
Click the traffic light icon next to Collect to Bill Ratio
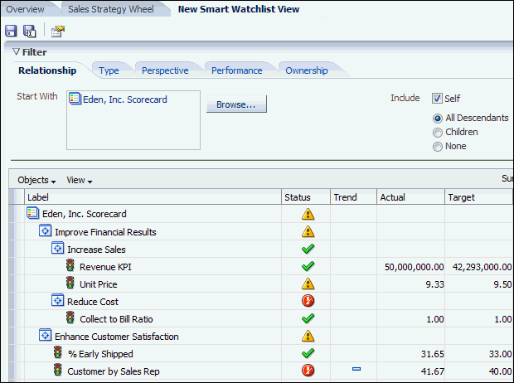pos(70,318)
